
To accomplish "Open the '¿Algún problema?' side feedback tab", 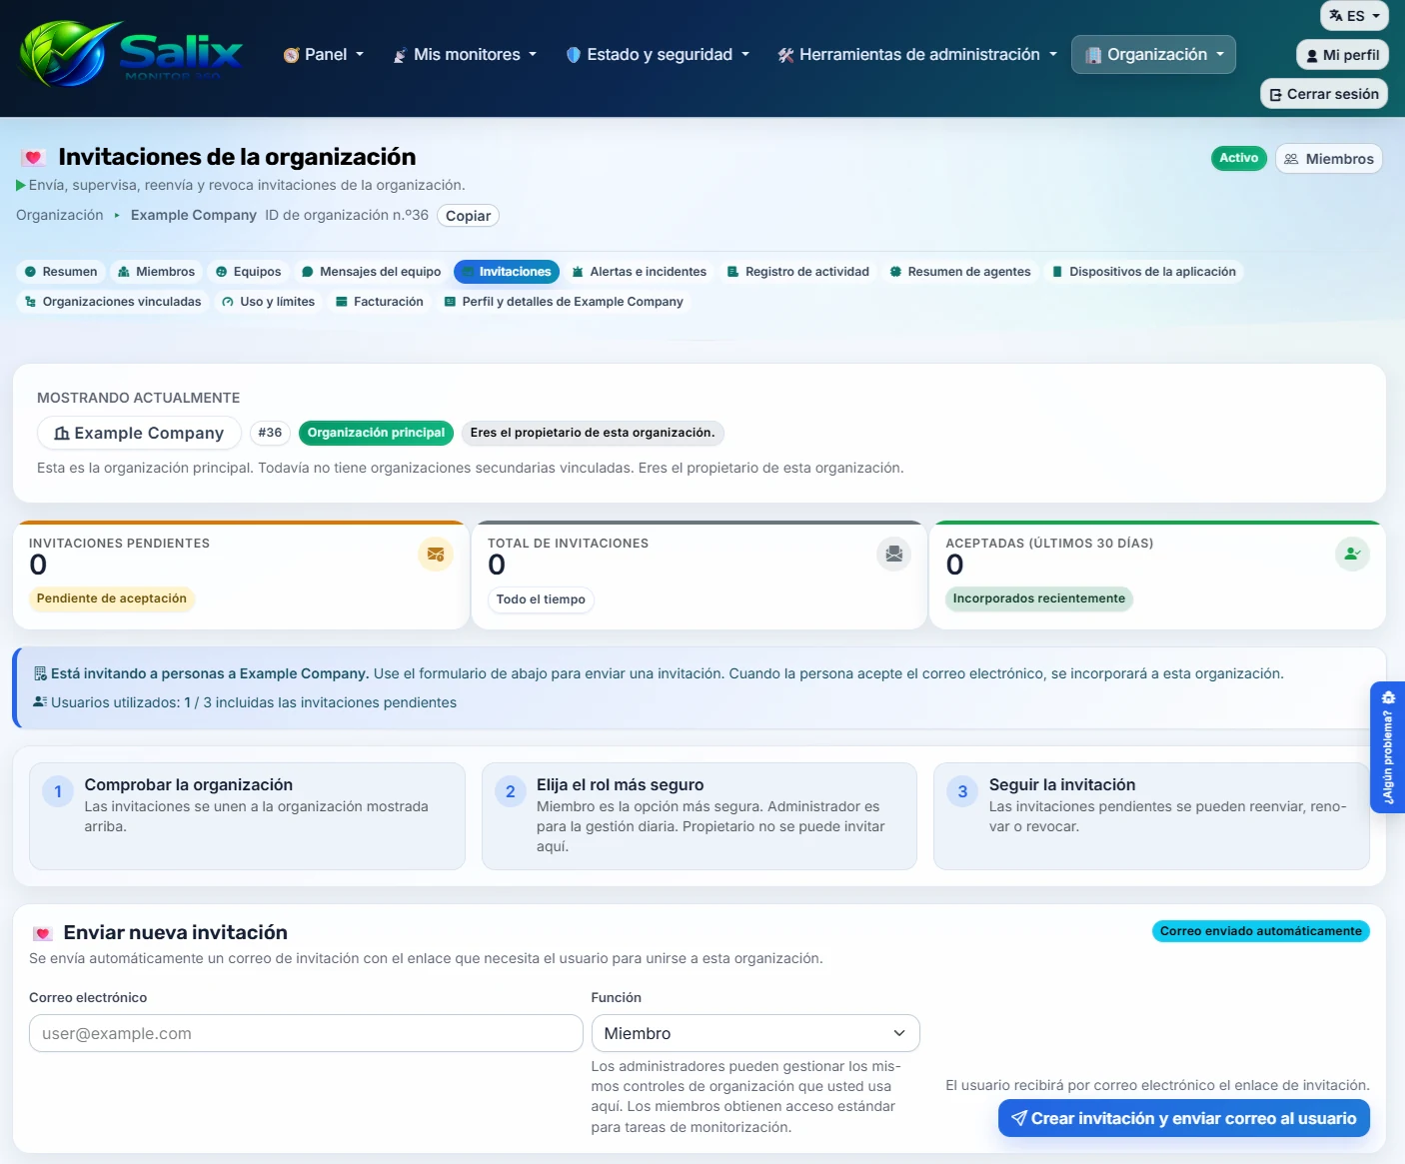I will coord(1388,747).
